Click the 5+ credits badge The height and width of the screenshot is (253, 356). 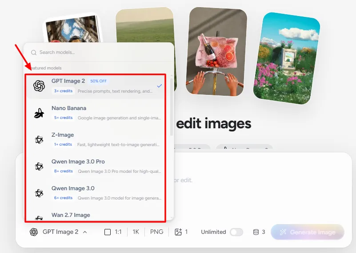(x=63, y=118)
